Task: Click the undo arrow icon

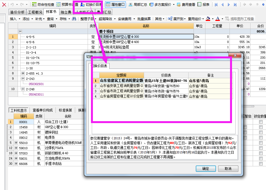Action: tap(12, 5)
